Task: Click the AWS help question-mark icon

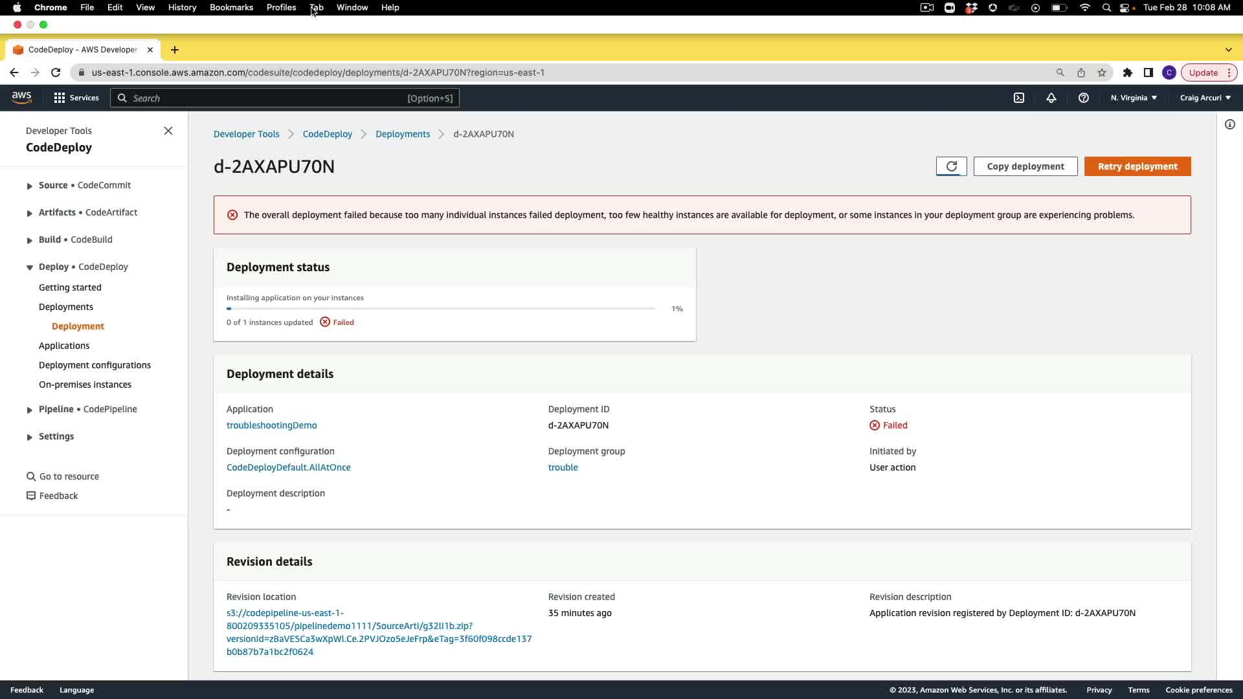Action: click(1083, 98)
